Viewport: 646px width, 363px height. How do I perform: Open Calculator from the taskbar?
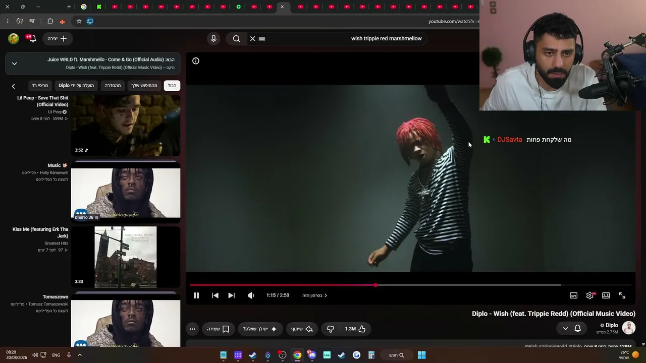pyautogui.click(x=371, y=355)
